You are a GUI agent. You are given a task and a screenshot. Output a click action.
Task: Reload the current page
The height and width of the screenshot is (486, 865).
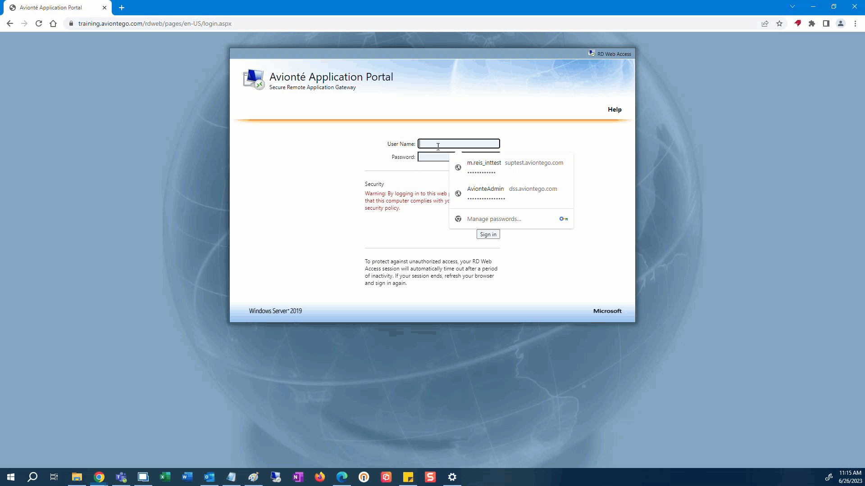[39, 23]
